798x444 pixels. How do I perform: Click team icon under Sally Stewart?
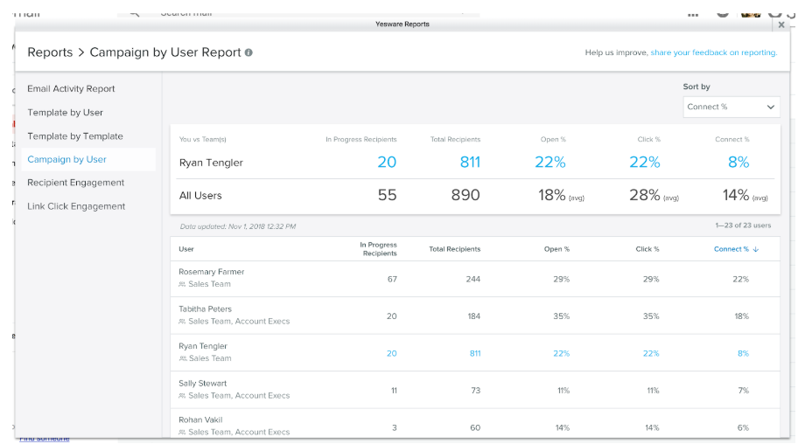[182, 396]
